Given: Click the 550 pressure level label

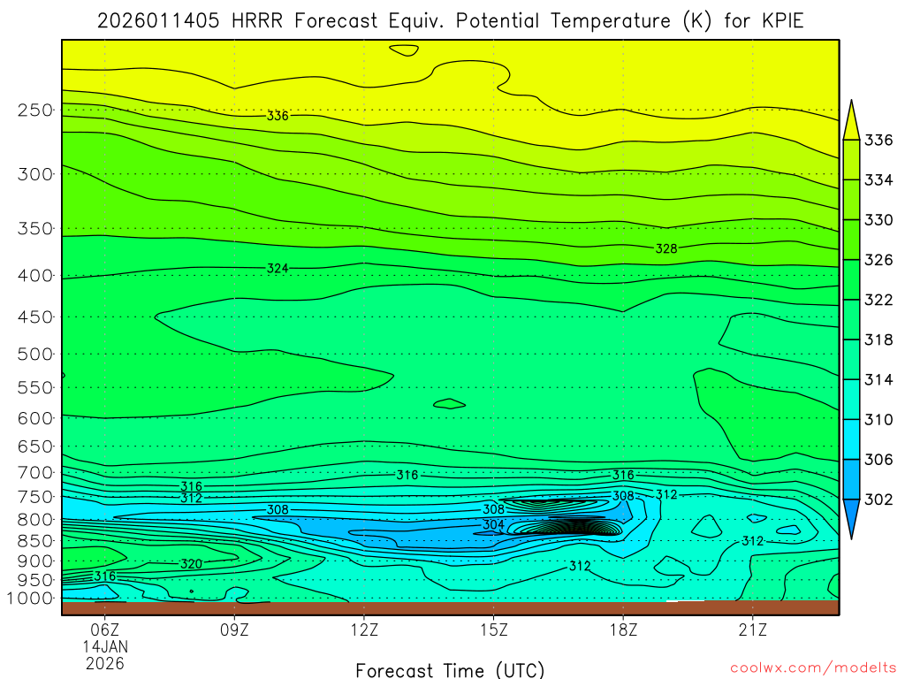Looking at the screenshot, I should pos(35,387).
